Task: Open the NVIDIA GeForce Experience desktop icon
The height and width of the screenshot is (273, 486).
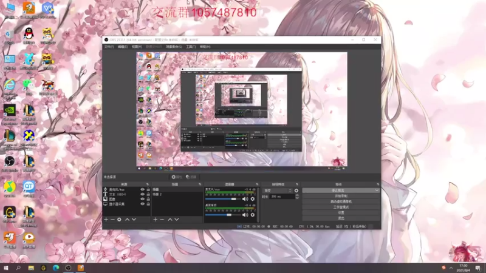Action: coord(10,114)
